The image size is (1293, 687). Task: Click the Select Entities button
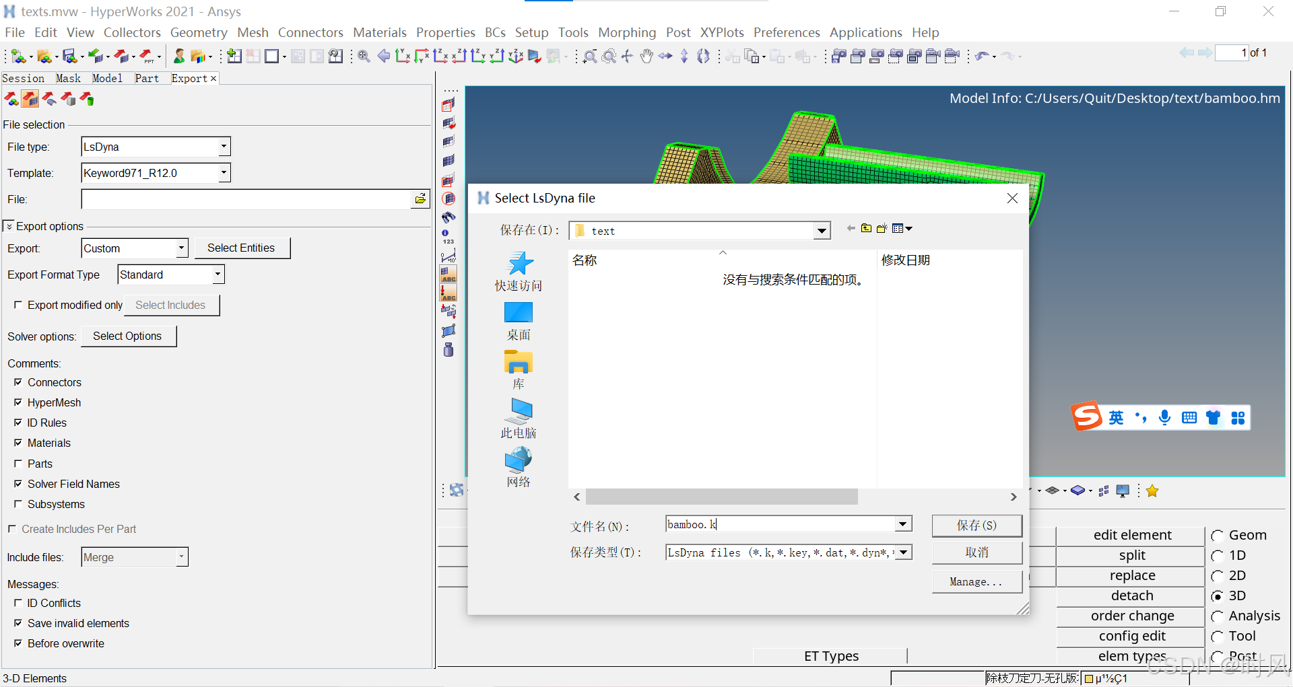242,248
